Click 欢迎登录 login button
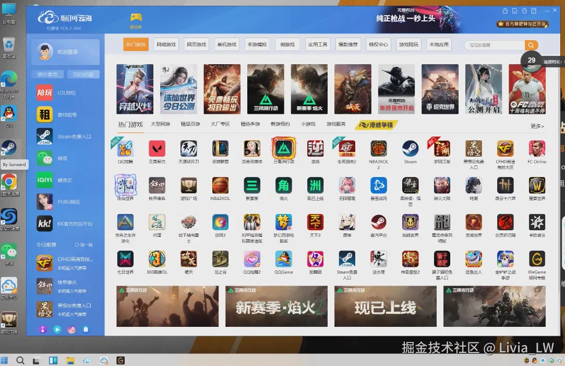Image resolution: width=565 pixels, height=366 pixels. 66,52
